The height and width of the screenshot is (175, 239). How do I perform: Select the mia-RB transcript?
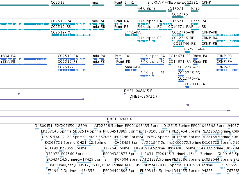pos(99,30)
